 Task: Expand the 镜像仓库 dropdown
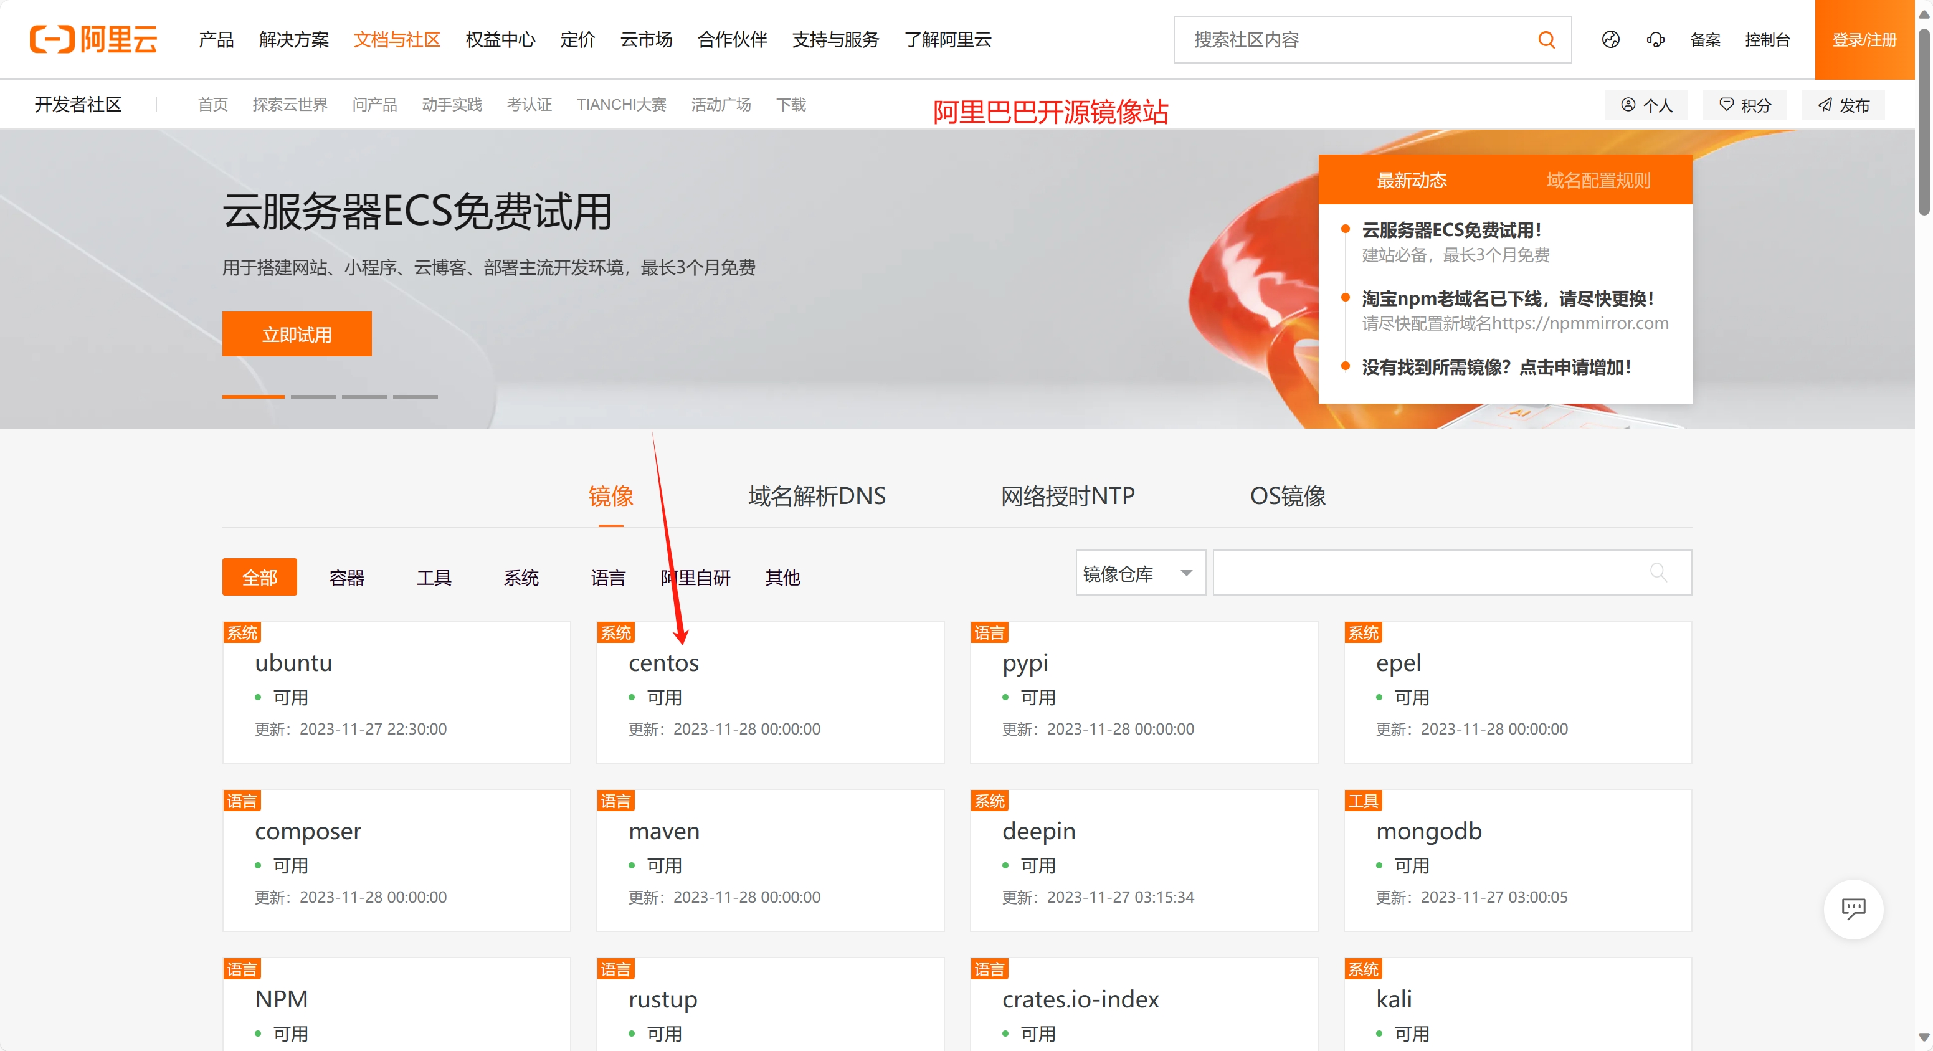(x=1140, y=574)
